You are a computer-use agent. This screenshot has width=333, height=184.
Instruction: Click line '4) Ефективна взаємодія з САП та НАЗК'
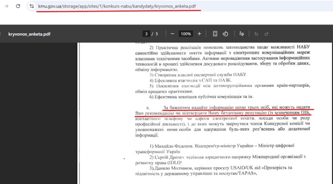tap(191, 80)
